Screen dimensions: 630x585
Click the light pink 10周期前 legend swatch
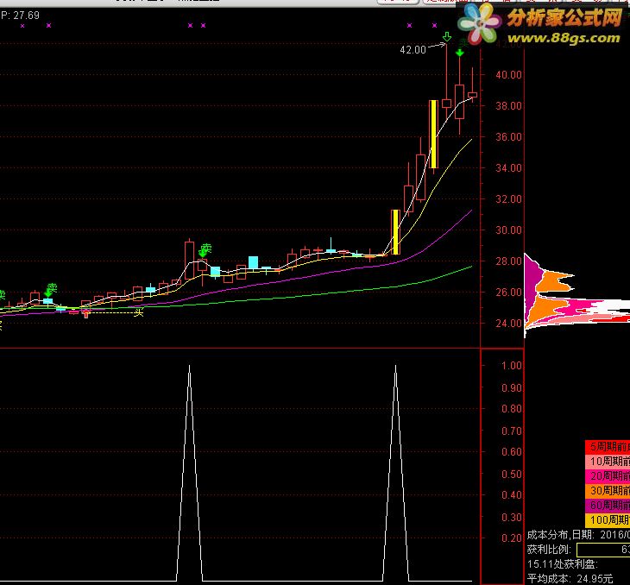(x=608, y=462)
